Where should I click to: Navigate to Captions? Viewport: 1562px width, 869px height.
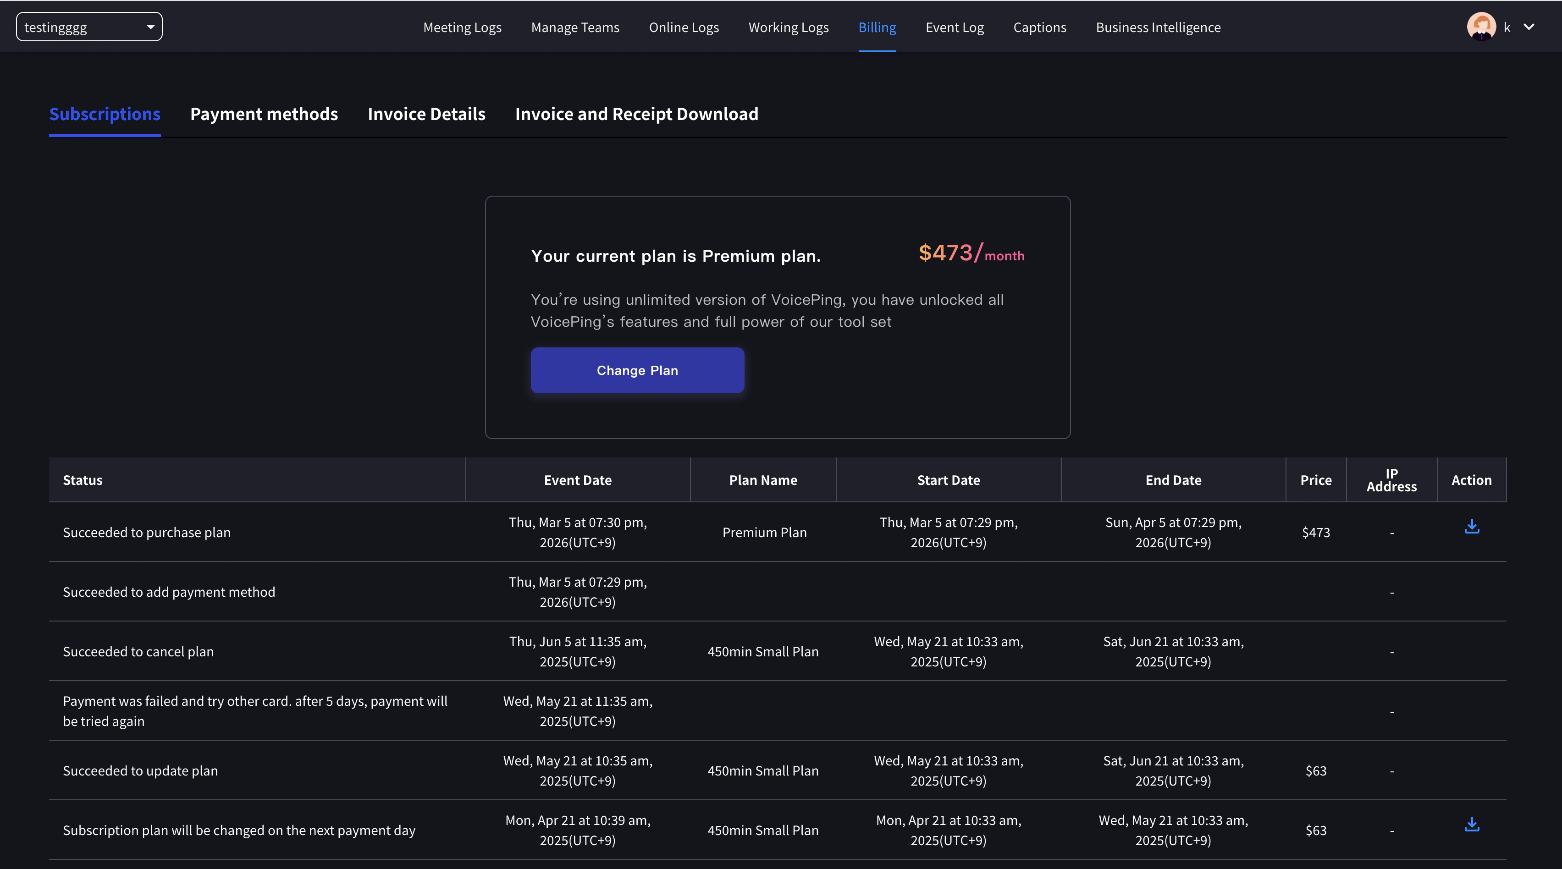[1039, 27]
